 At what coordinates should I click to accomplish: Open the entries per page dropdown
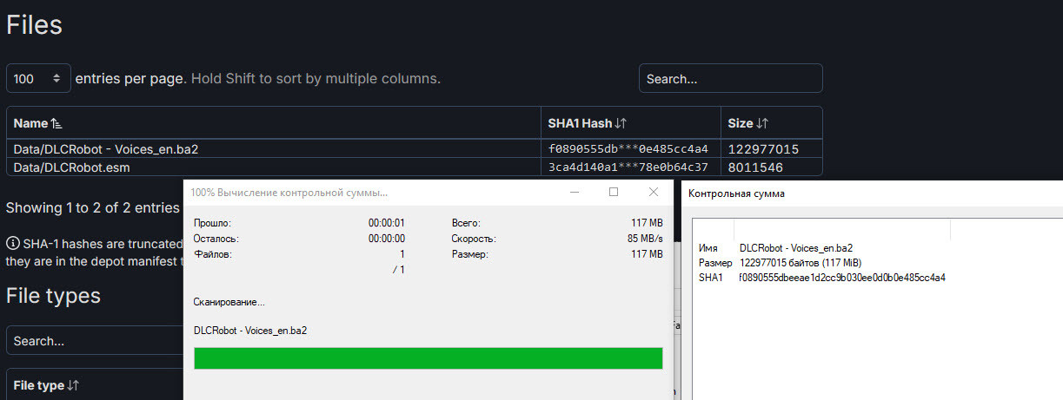pyautogui.click(x=38, y=78)
